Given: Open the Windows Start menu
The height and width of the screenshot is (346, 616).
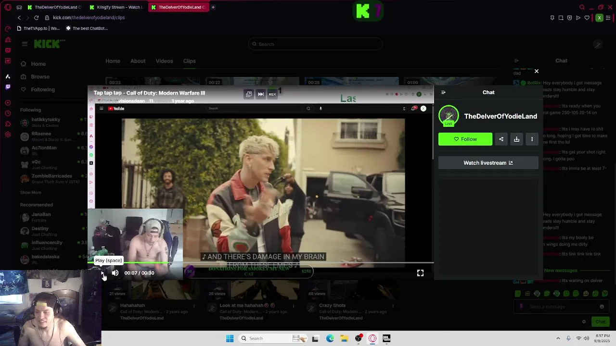Looking at the screenshot, I should coord(230,338).
